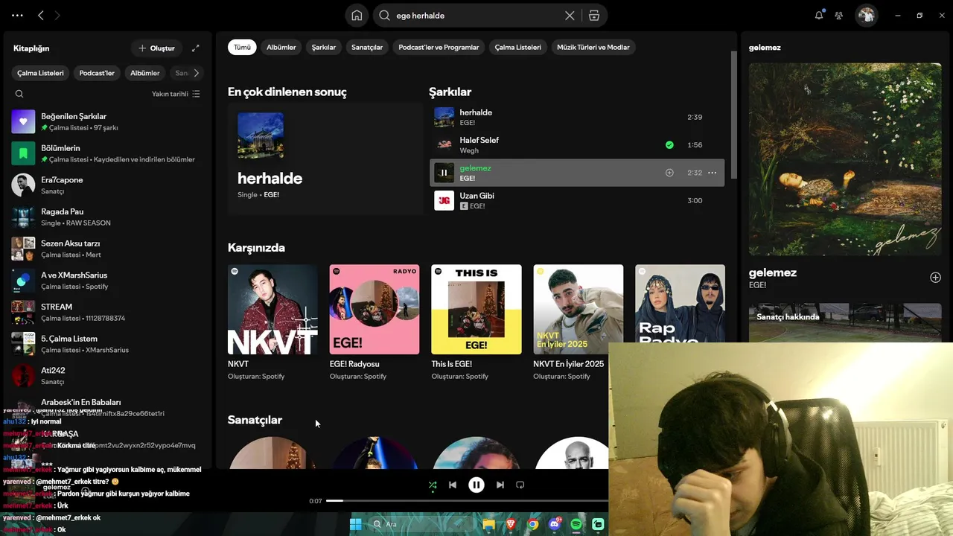Open Ragada Pau single
This screenshot has height=536, width=953.
[x=108, y=217]
